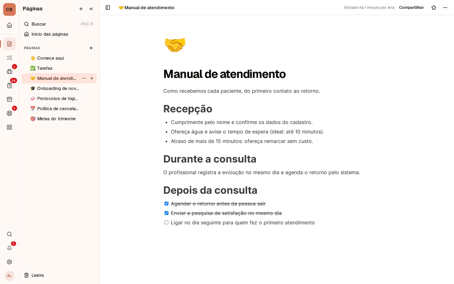454x284 pixels.
Task: Open Início das páginas
Action: [59, 34]
